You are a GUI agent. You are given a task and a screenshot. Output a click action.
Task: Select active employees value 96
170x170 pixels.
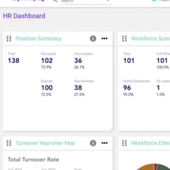127,88
